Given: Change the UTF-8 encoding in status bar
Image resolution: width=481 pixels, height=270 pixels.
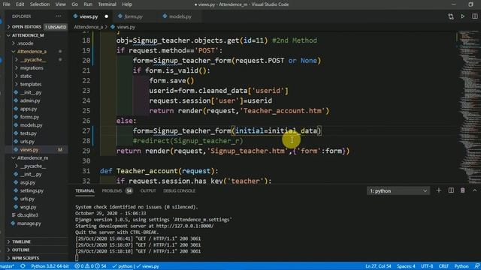Looking at the screenshot, I should [427, 266].
